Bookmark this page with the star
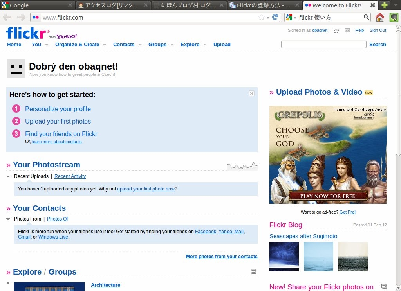Viewport: 401px width, 291px height. [x=261, y=17]
